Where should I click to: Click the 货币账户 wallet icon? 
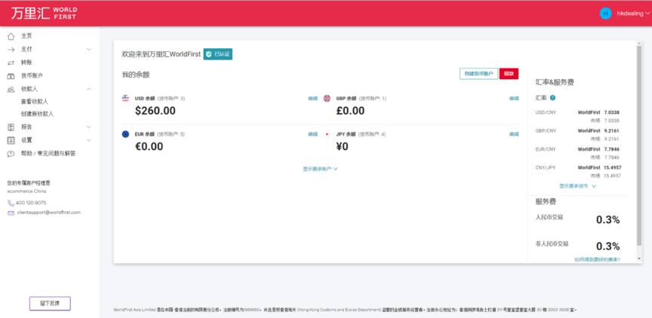11,76
